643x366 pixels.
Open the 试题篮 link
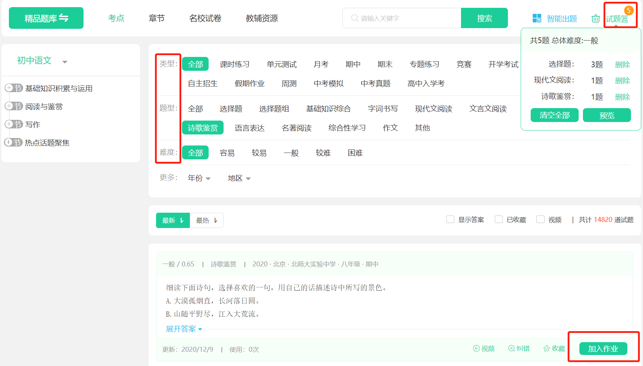[x=617, y=19]
